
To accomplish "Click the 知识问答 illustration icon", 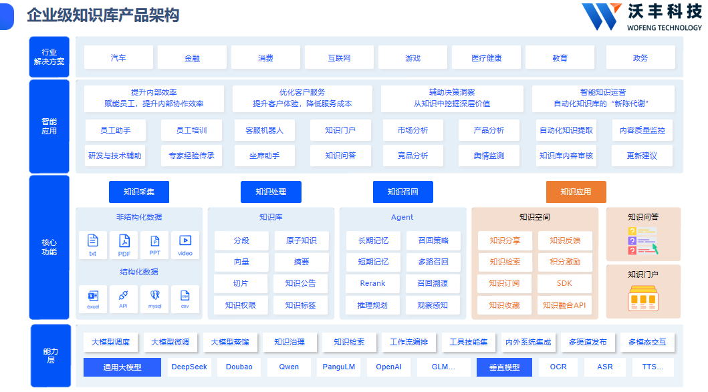I will [643, 241].
